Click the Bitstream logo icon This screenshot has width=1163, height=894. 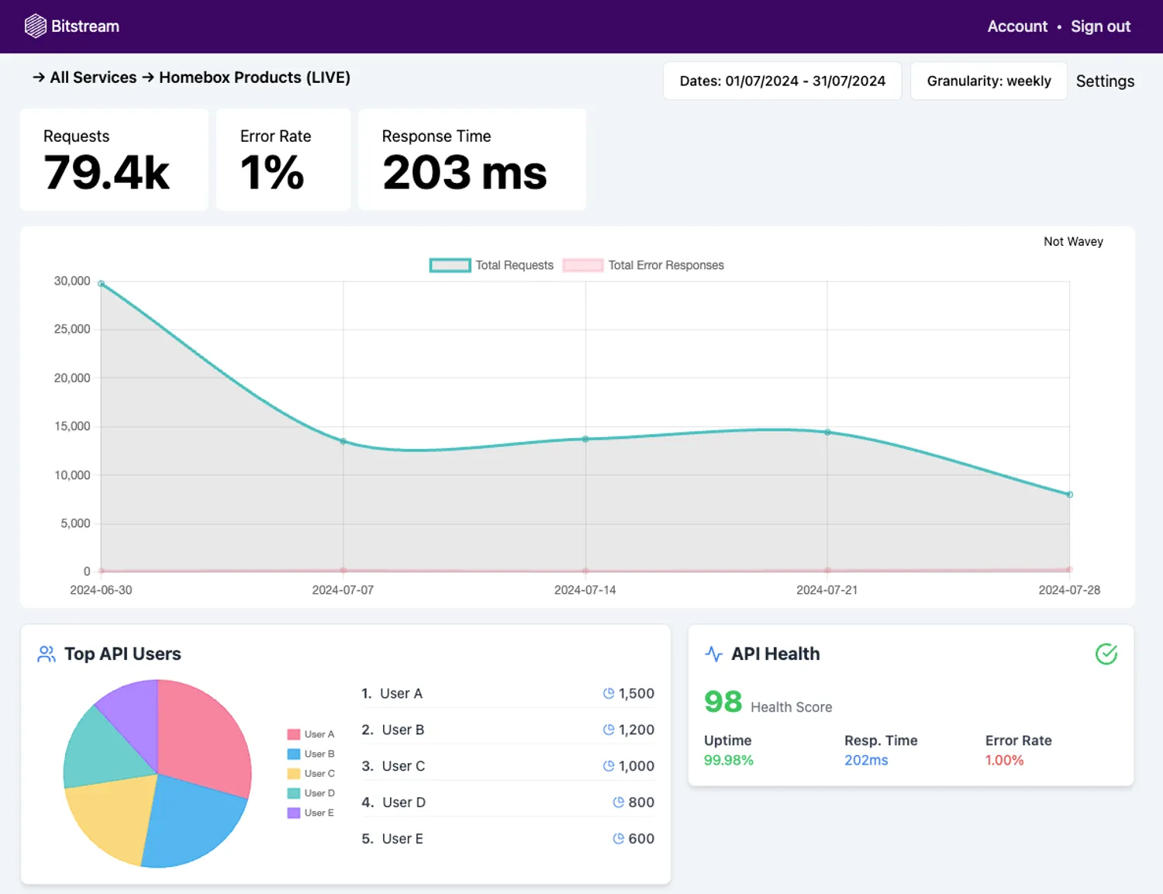(x=36, y=26)
